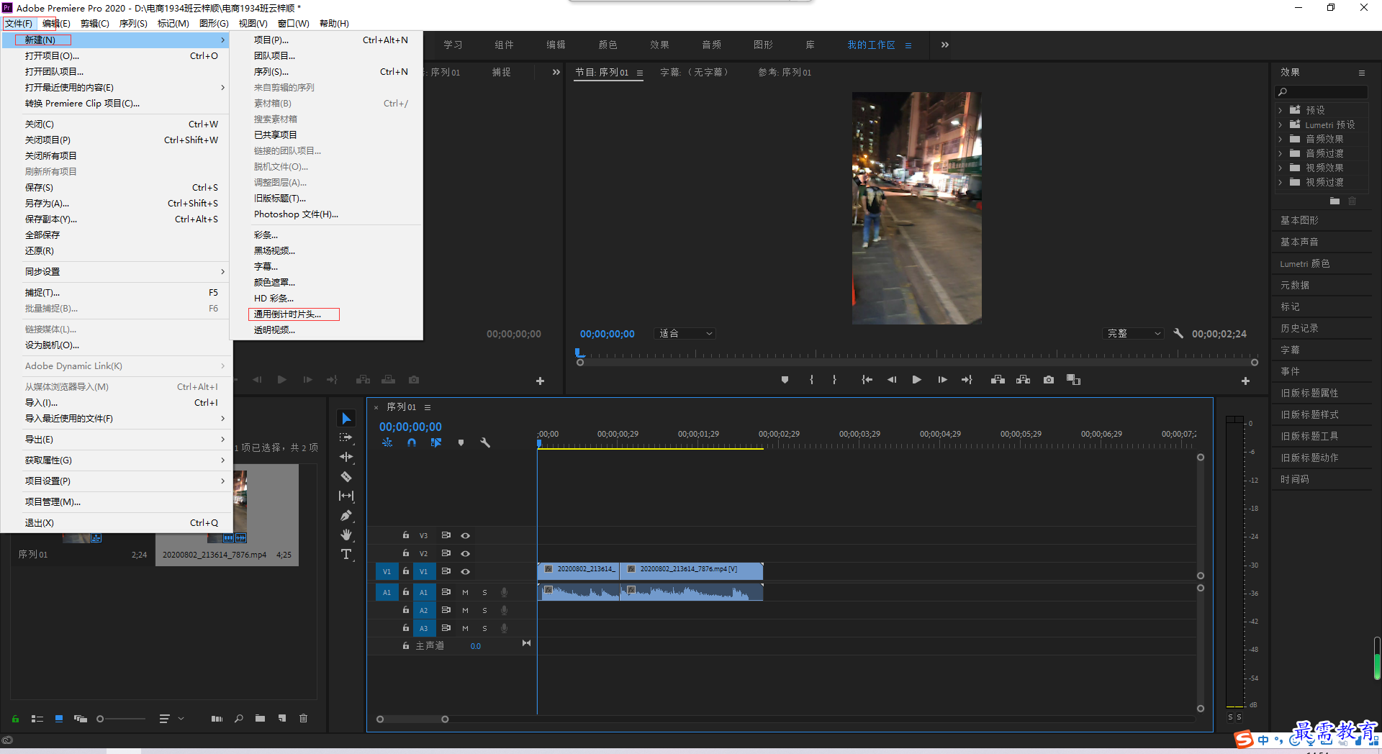Add a marker in the timeline header
Screen dimensions: 1382x754
(461, 442)
